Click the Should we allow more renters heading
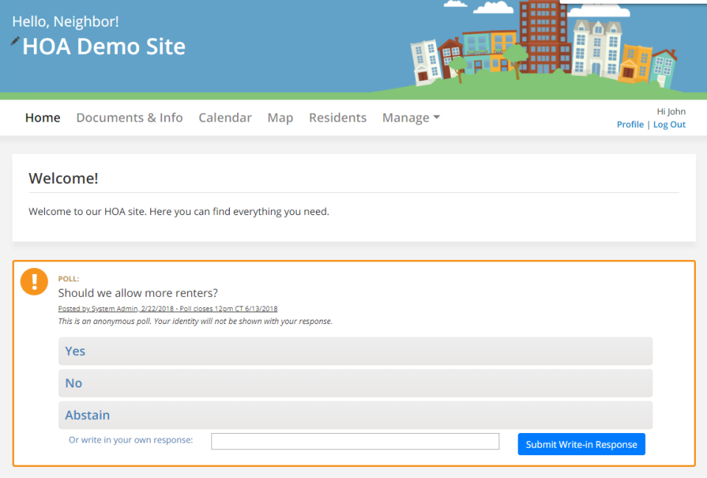Screen dimensions: 707x478 [x=137, y=292]
